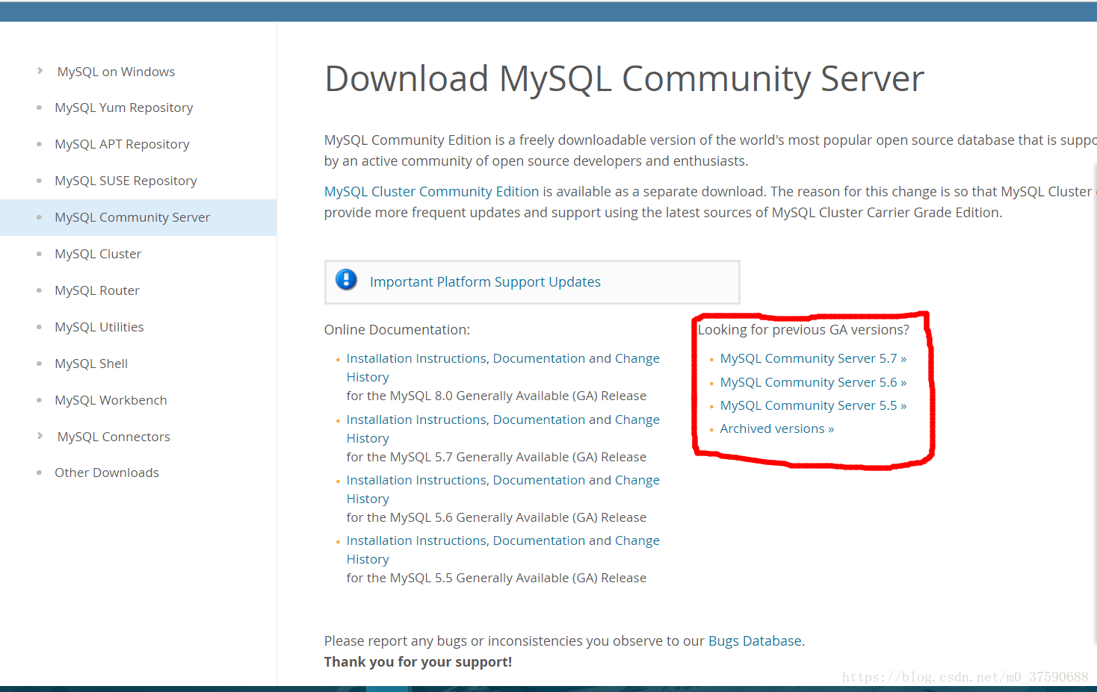Open the MySQL Community Server 5.6 link
Image resolution: width=1097 pixels, height=692 pixels.
(x=813, y=382)
